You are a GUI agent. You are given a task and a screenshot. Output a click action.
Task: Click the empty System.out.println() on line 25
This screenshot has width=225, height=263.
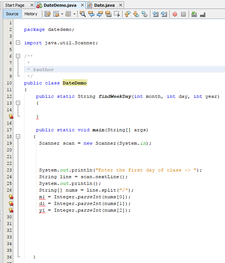[x=70, y=183]
